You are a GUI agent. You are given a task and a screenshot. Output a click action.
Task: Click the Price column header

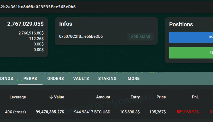161,97
